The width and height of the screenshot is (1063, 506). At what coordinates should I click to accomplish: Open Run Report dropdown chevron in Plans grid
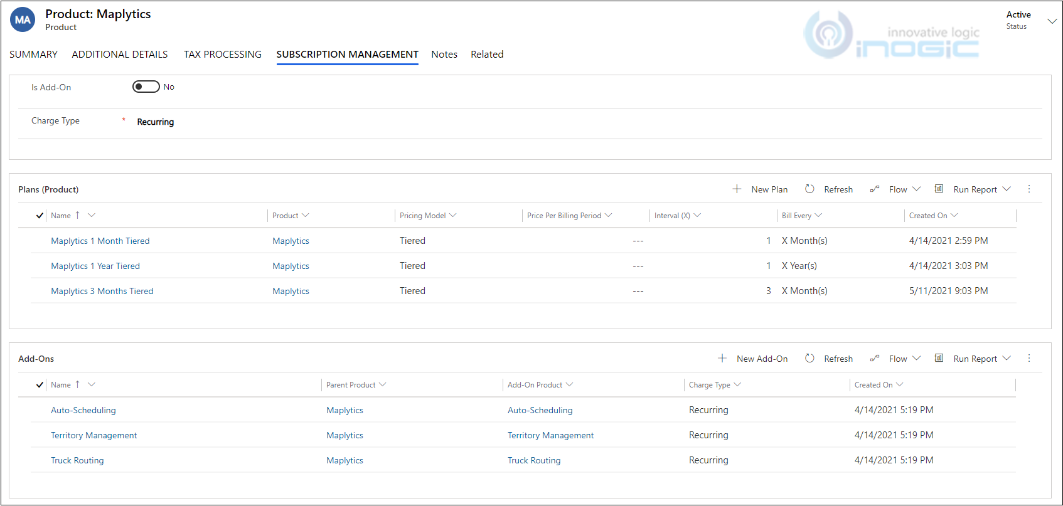(1007, 189)
